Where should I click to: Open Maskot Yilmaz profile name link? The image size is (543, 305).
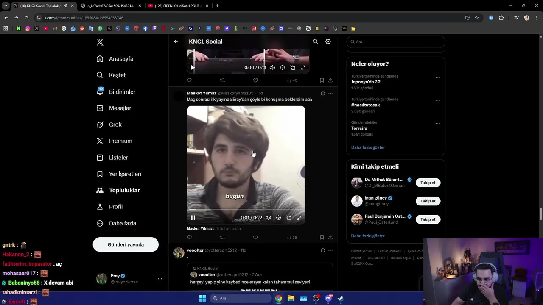(202, 93)
